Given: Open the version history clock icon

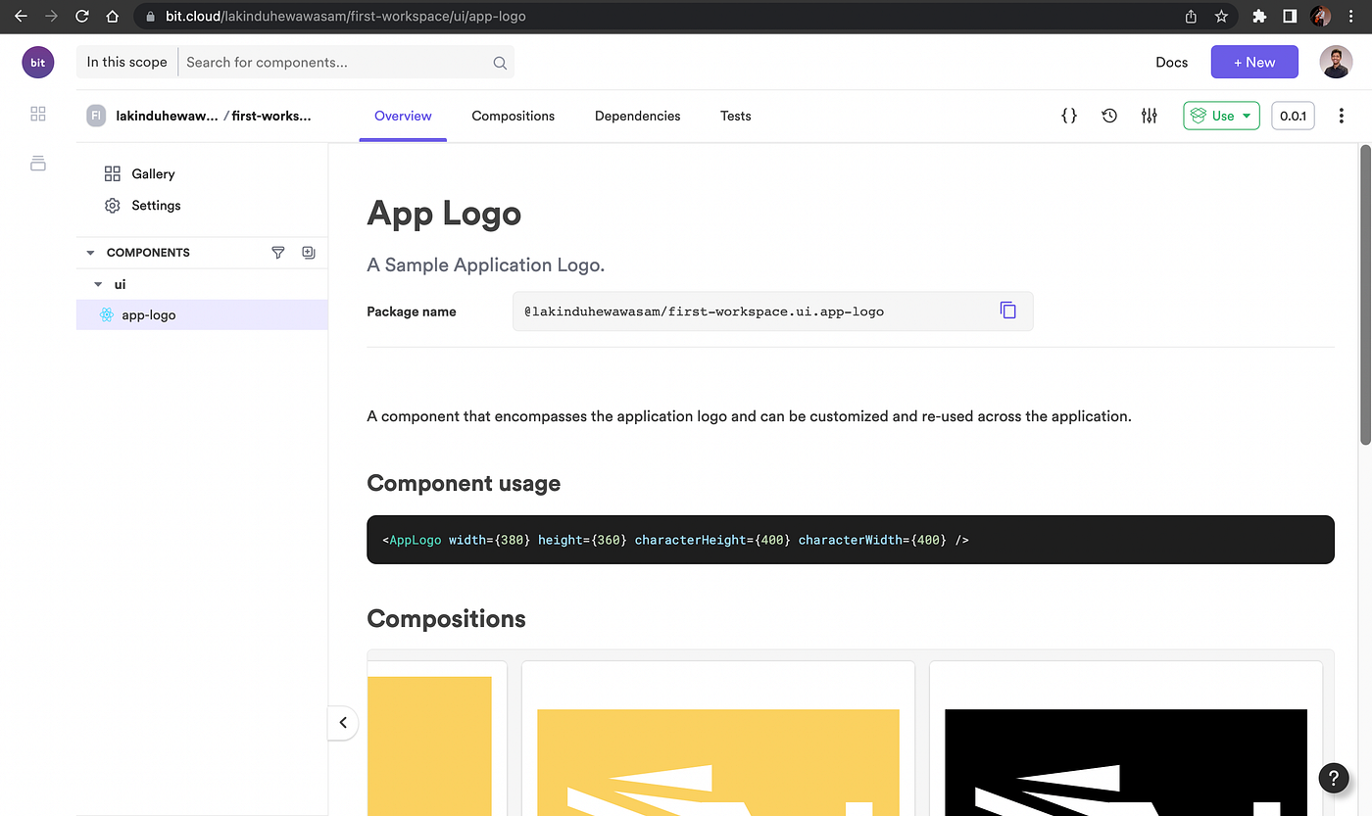Looking at the screenshot, I should 1109,116.
